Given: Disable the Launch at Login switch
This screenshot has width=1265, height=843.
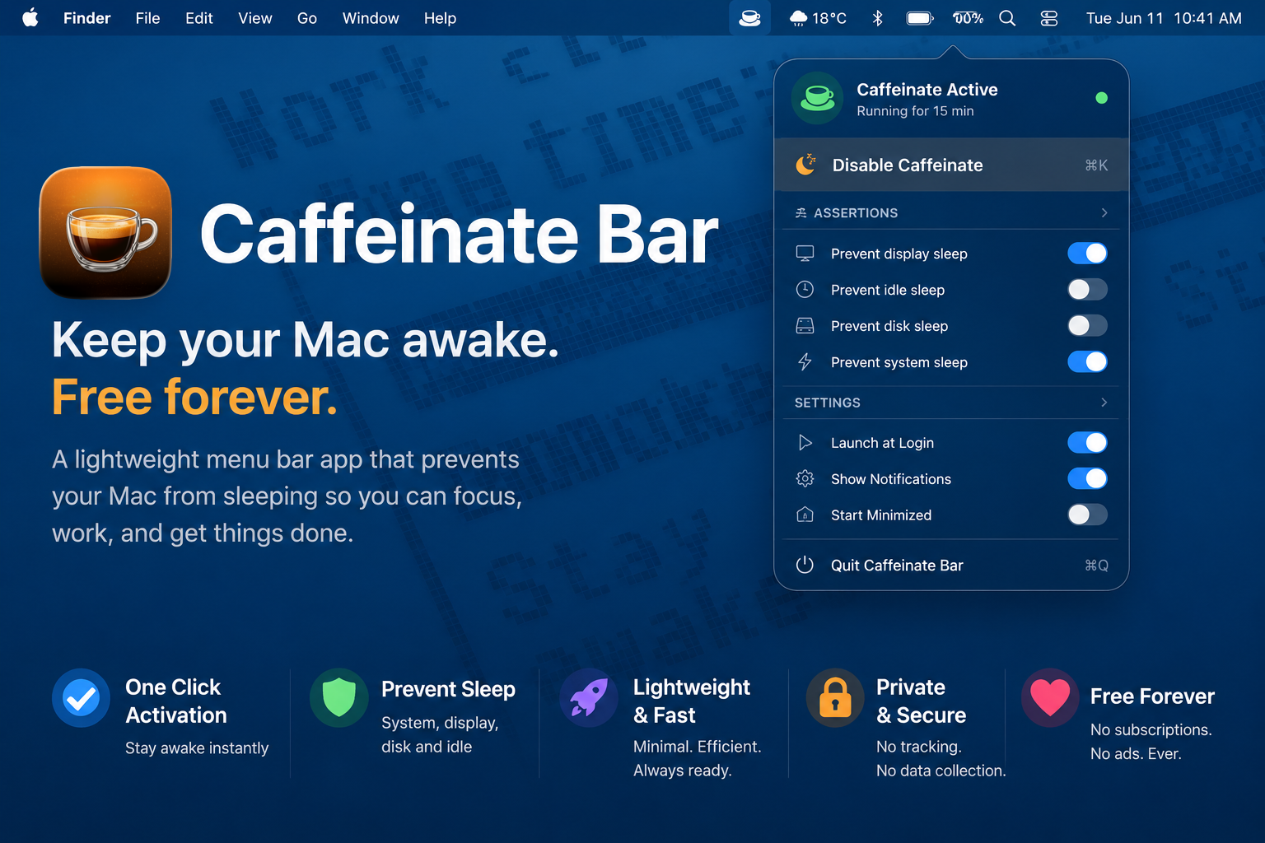Looking at the screenshot, I should [x=1087, y=443].
